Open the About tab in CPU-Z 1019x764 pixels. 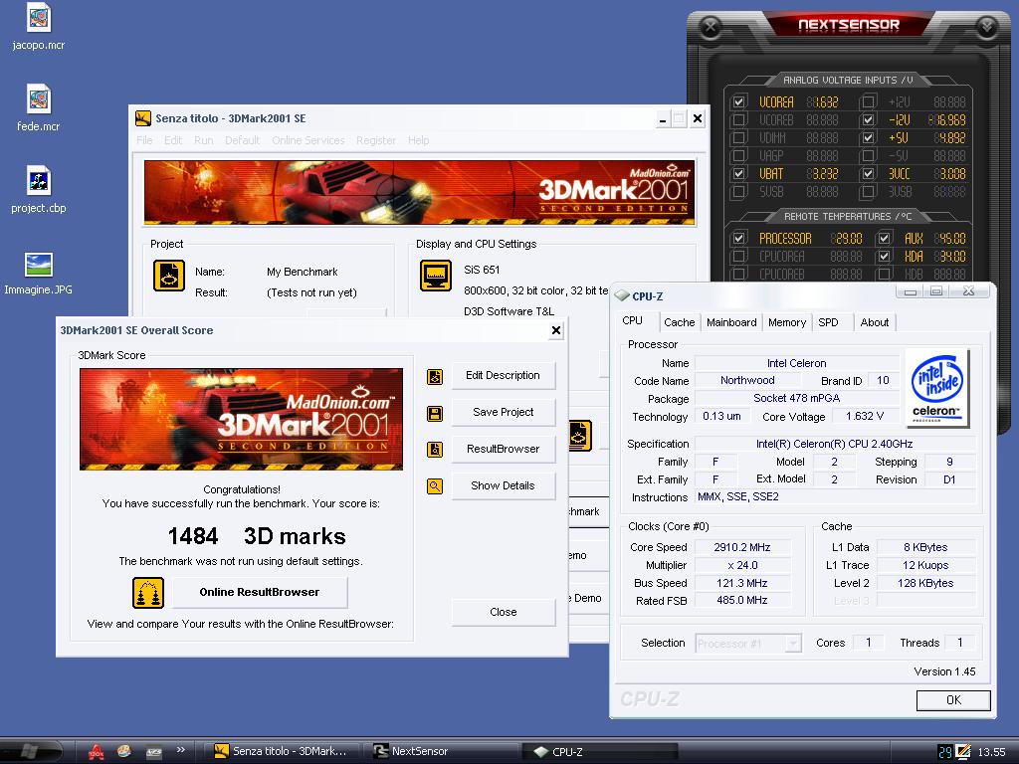pos(874,322)
